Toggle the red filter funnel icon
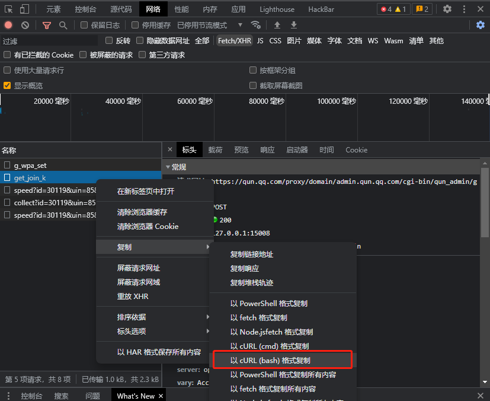 click(47, 25)
